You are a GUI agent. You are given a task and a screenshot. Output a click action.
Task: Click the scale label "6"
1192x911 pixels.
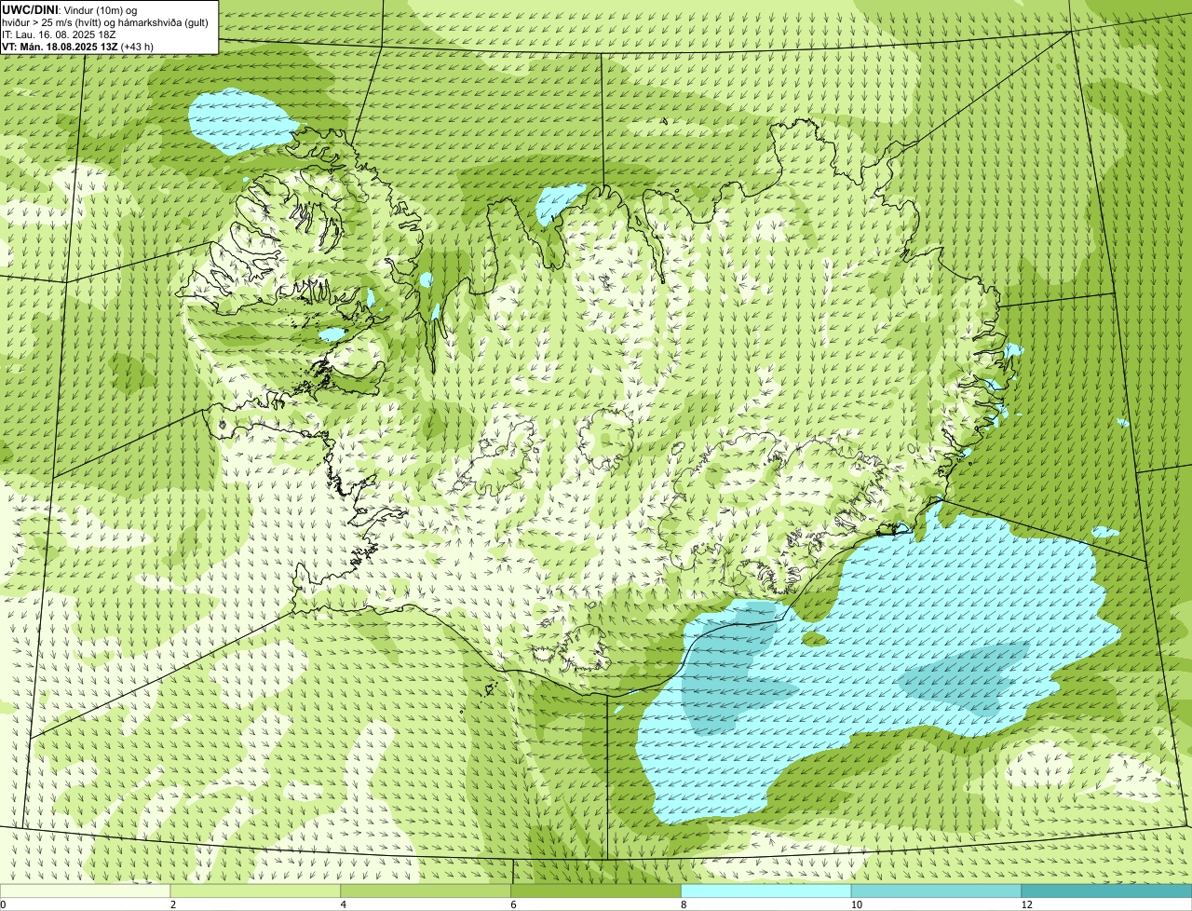pyautogui.click(x=514, y=904)
